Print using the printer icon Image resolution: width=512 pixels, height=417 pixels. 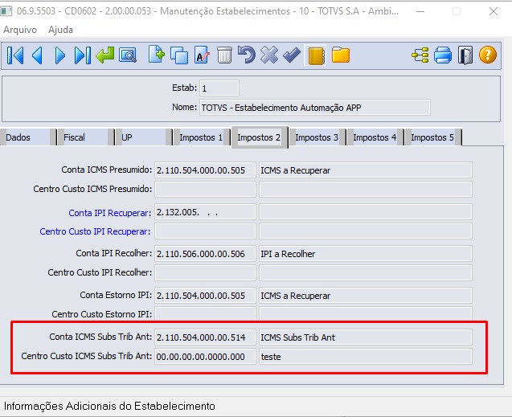[443, 55]
